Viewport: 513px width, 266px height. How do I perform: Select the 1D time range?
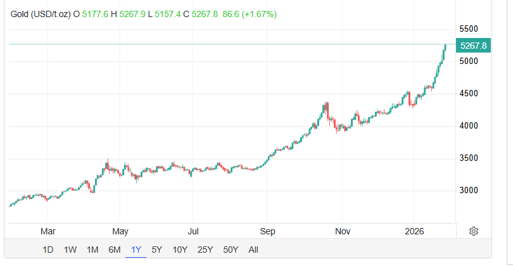47,250
